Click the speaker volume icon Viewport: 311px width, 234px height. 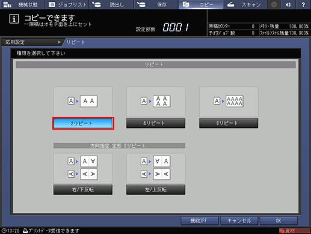pyautogui.click(x=288, y=4)
